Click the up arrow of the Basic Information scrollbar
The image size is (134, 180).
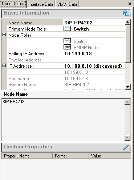tap(128, 22)
